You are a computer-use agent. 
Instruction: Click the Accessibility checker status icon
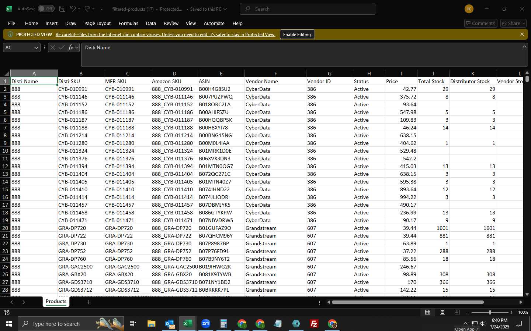click(7, 312)
